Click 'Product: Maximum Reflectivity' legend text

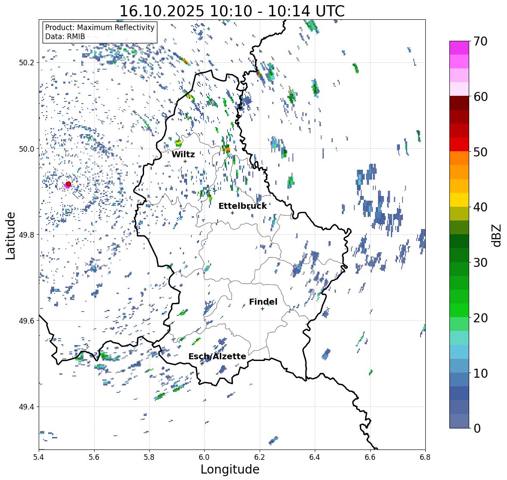point(100,28)
